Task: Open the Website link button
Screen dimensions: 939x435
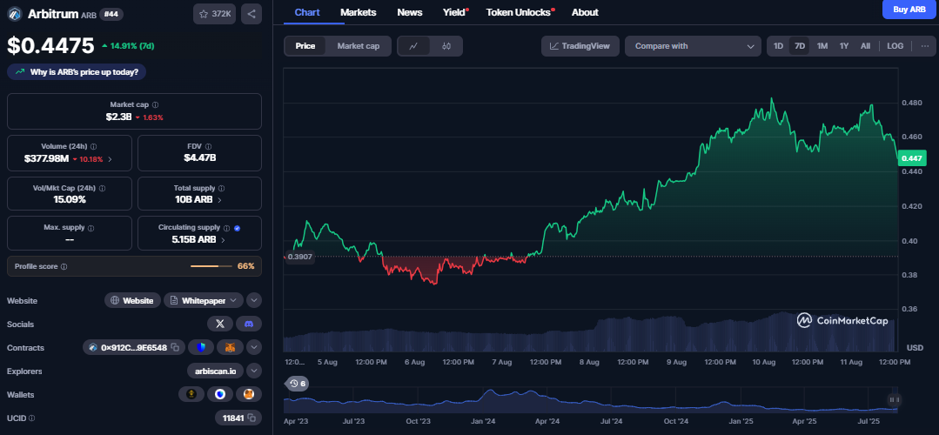Action: (132, 300)
